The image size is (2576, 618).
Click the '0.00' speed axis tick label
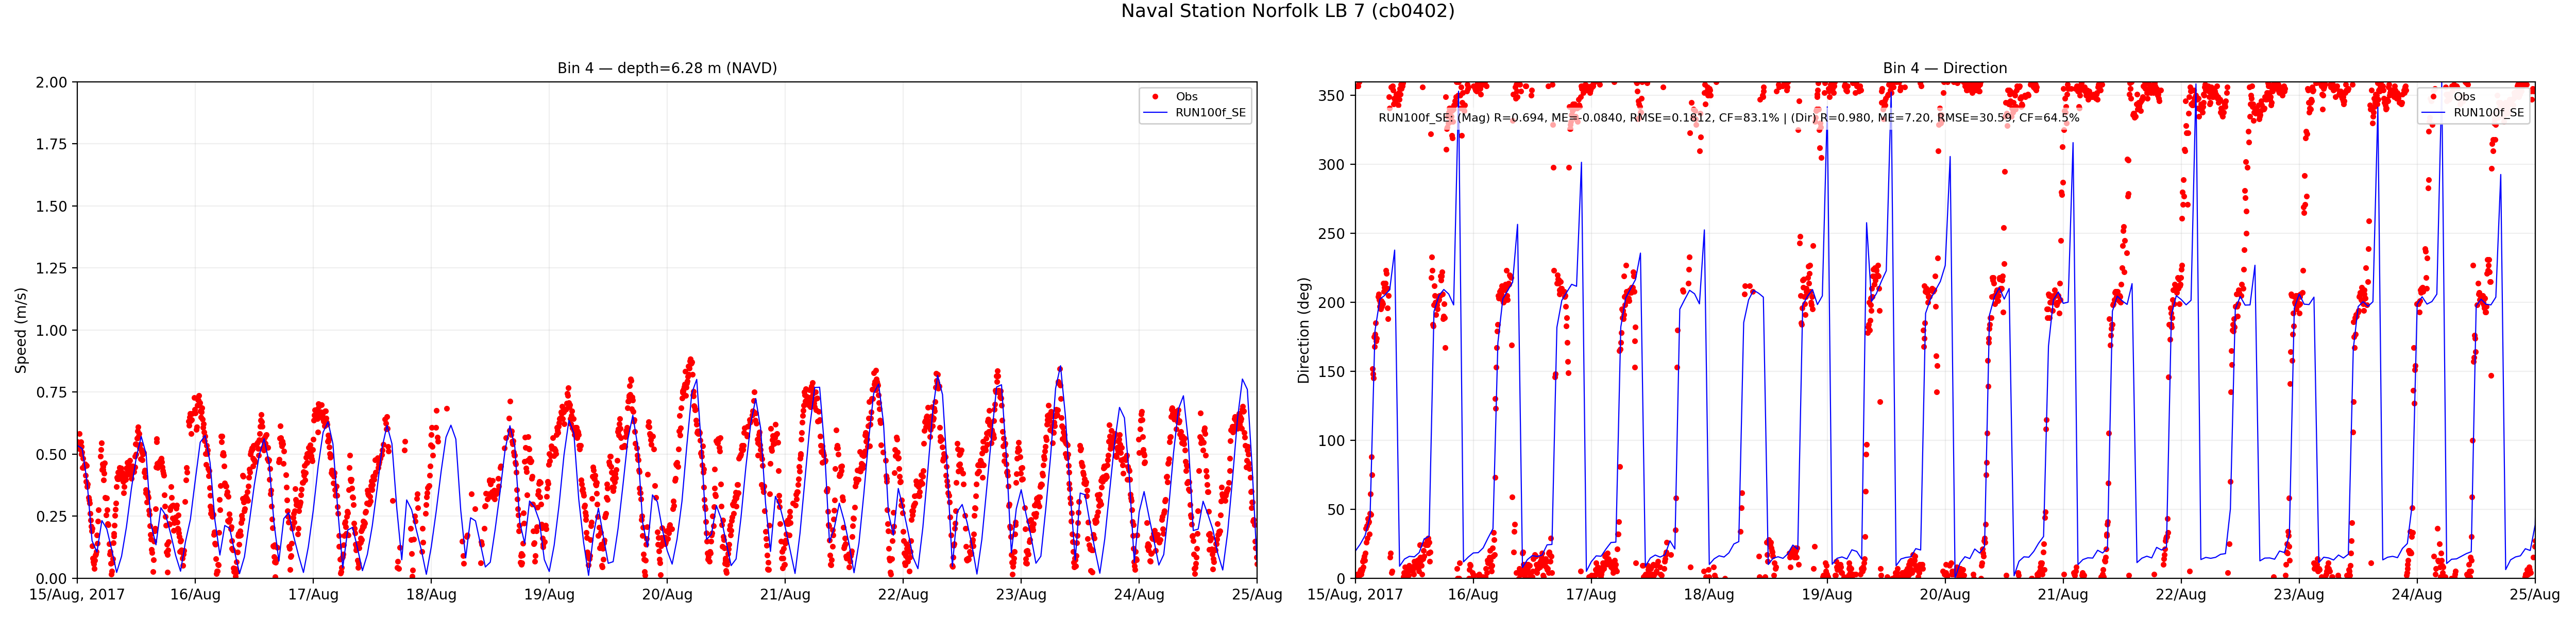tap(51, 578)
